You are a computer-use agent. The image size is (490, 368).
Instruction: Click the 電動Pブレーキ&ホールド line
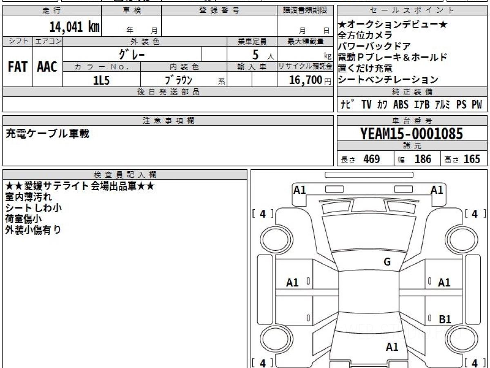(x=393, y=57)
